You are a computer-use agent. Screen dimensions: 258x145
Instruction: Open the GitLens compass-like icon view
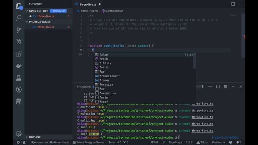19,89
